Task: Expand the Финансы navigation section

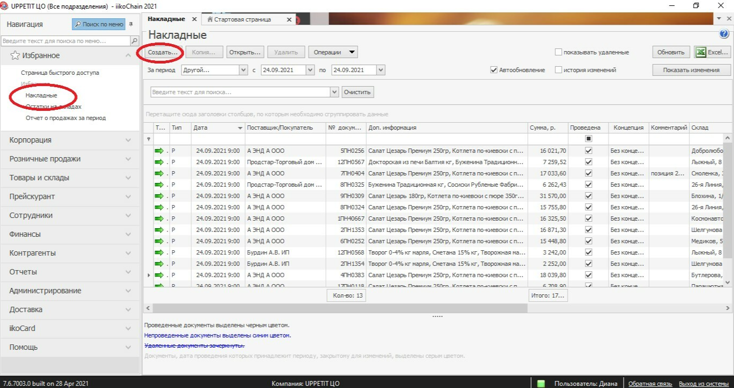Action: (71, 234)
